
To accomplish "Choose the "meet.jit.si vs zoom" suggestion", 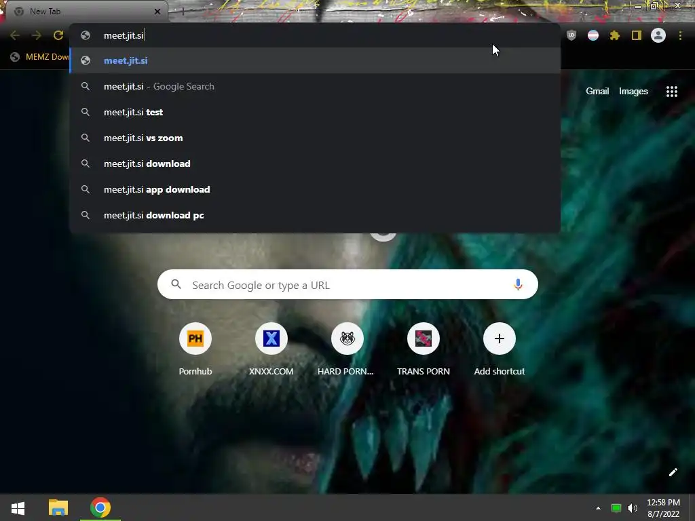I will 316,138.
